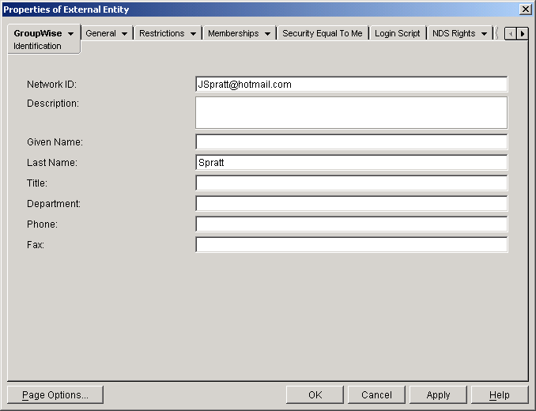Click the Description text area
The image size is (536, 411).
[352, 113]
